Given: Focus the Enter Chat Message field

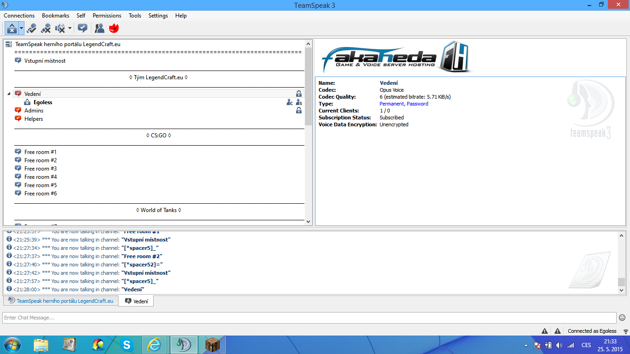Looking at the screenshot, I should click(x=309, y=318).
